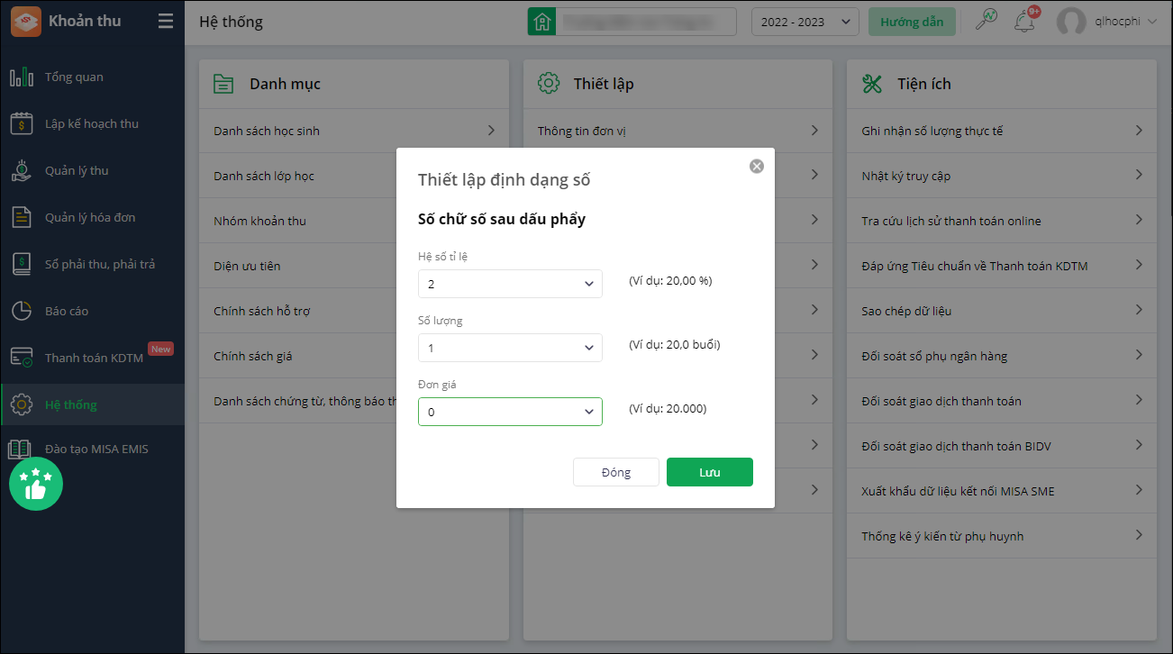Screen dimensions: 1173x654
Task: Click the search magnifier icon in header
Action: (x=987, y=22)
